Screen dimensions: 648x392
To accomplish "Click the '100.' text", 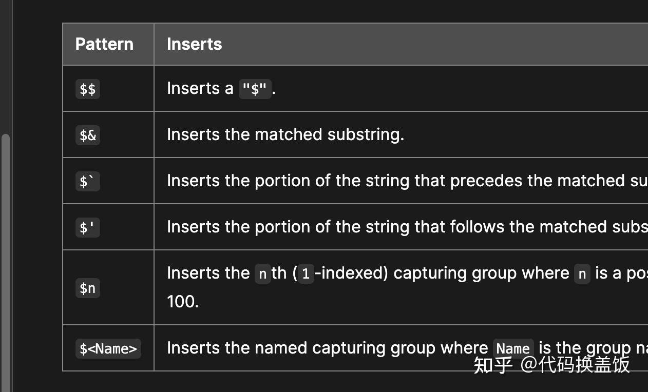I will [183, 301].
